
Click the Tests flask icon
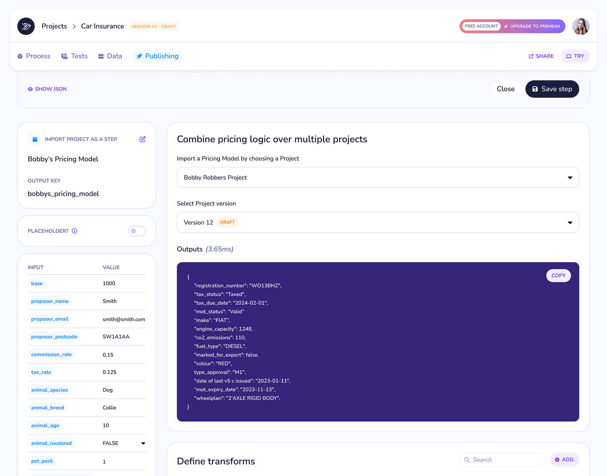click(x=64, y=56)
